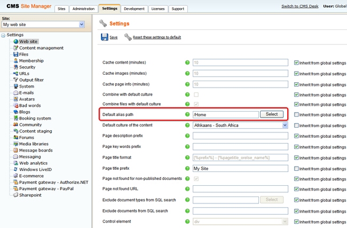
Task: Click the E-mails icon in settings tree
Action: (x=15, y=92)
